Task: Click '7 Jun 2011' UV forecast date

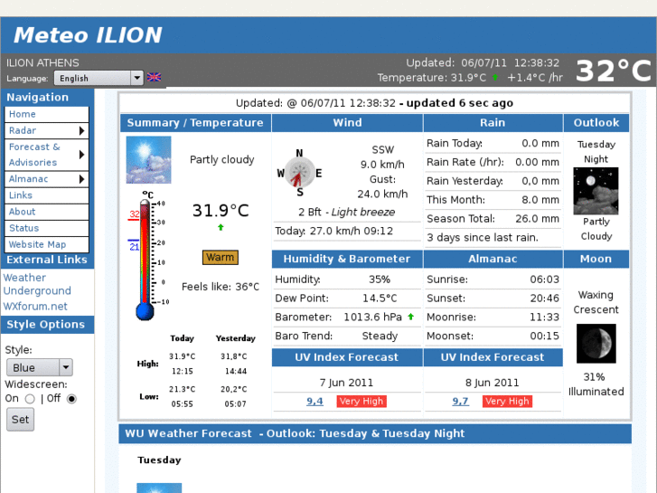Action: [346, 383]
